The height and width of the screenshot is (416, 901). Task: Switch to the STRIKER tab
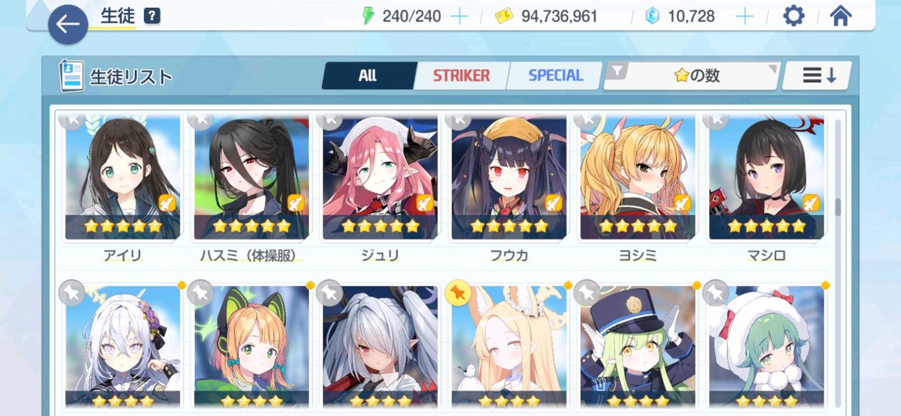coord(461,76)
